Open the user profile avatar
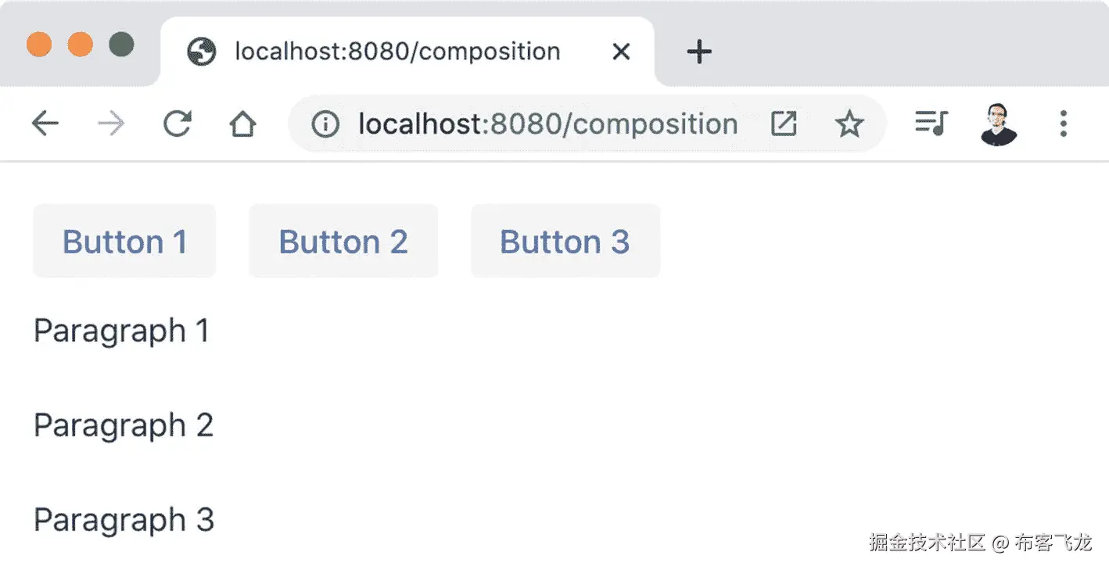The height and width of the screenshot is (570, 1109). (x=998, y=124)
